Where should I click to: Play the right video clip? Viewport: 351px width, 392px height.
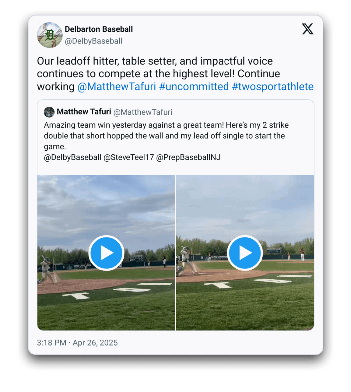(x=245, y=253)
